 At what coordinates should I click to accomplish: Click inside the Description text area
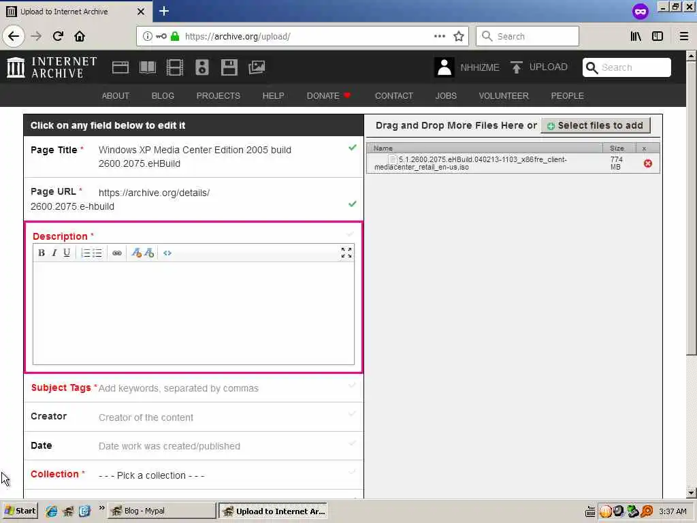click(193, 313)
